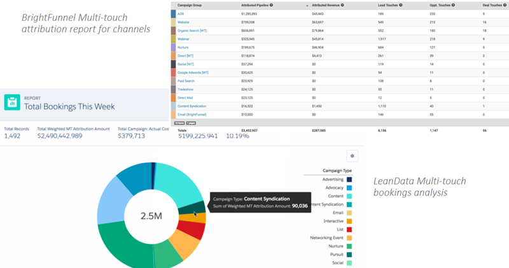Click the Nurture legend label
Viewport: 509px width, 268px height.
(x=336, y=246)
